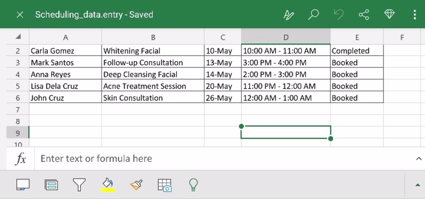
Task: Select column C header
Action: pos(223,37)
